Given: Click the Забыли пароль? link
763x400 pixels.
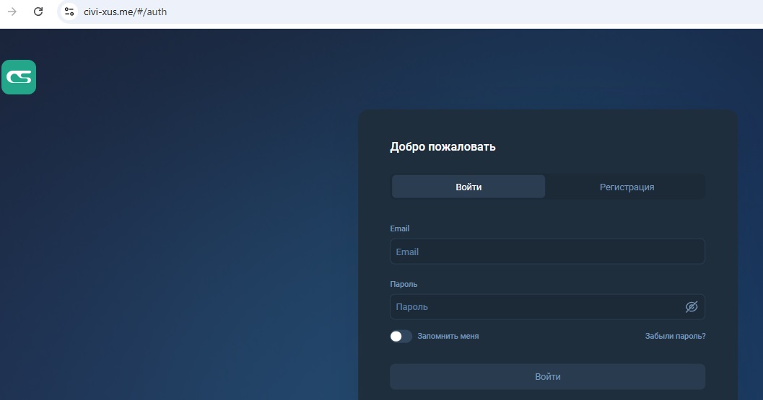Looking at the screenshot, I should (x=675, y=336).
